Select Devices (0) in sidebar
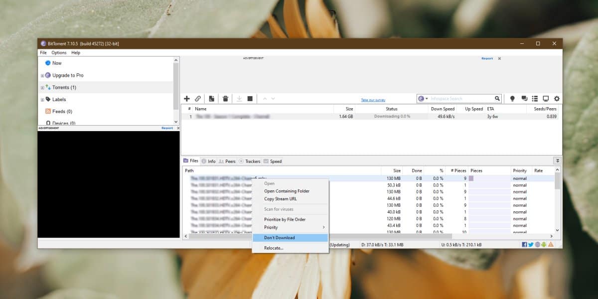The height and width of the screenshot is (299, 598). point(64,123)
